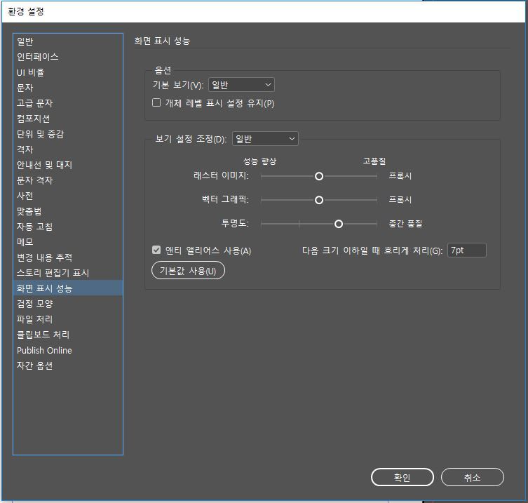Click the 프록시 value beside 벡터 그래픽
This screenshot has height=503, width=528.
click(400, 200)
